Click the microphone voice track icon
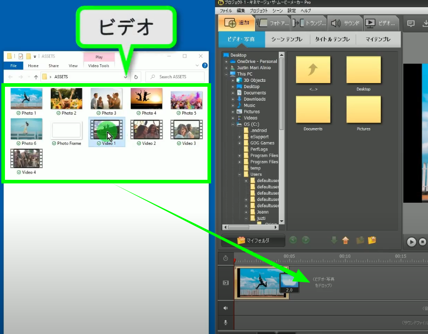The image size is (428, 334). tap(225, 323)
